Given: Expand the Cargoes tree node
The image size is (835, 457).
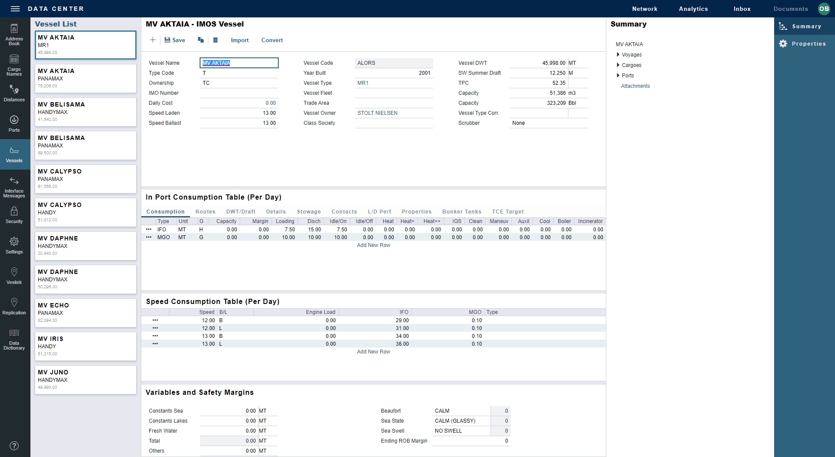Looking at the screenshot, I should tap(618, 65).
